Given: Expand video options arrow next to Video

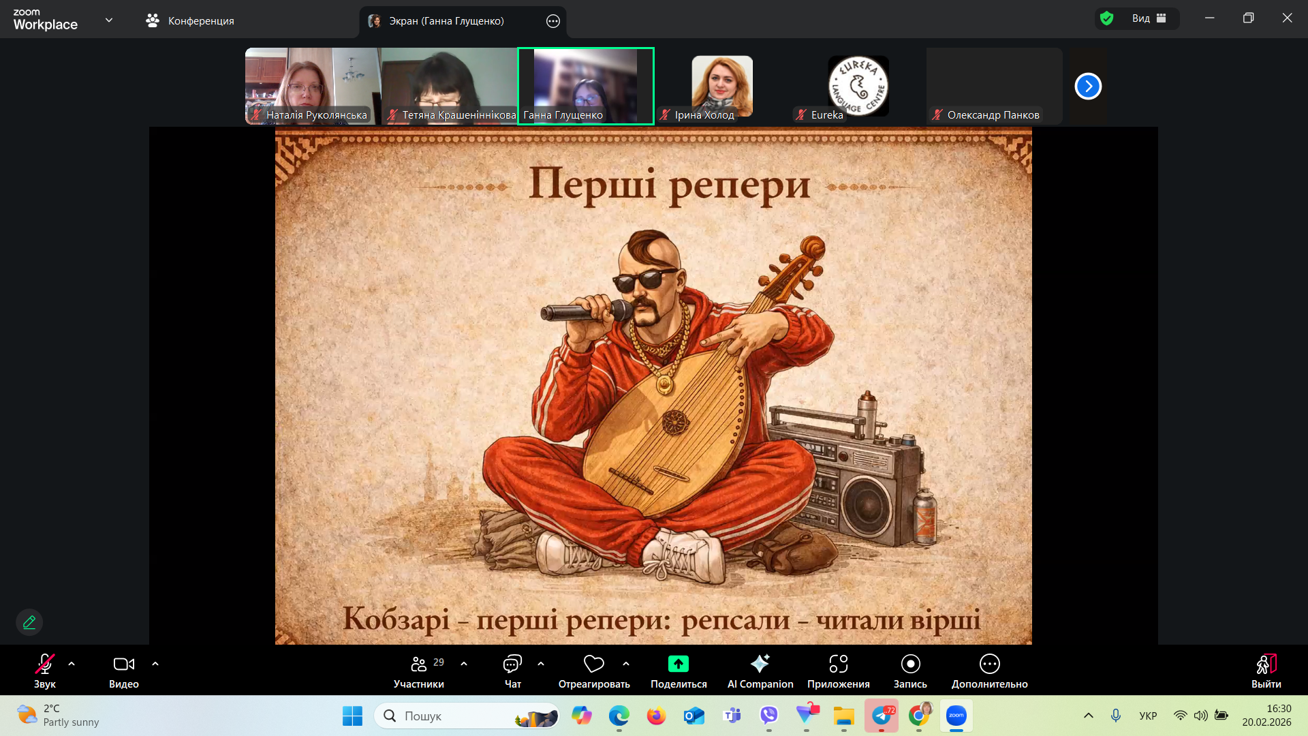Looking at the screenshot, I should coord(155,664).
